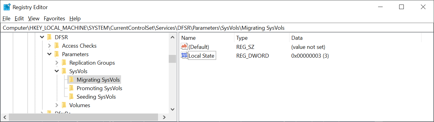This screenshot has width=434, height=122.
Task: Click the Parameters folder icon
Action: pyautogui.click(x=57, y=54)
